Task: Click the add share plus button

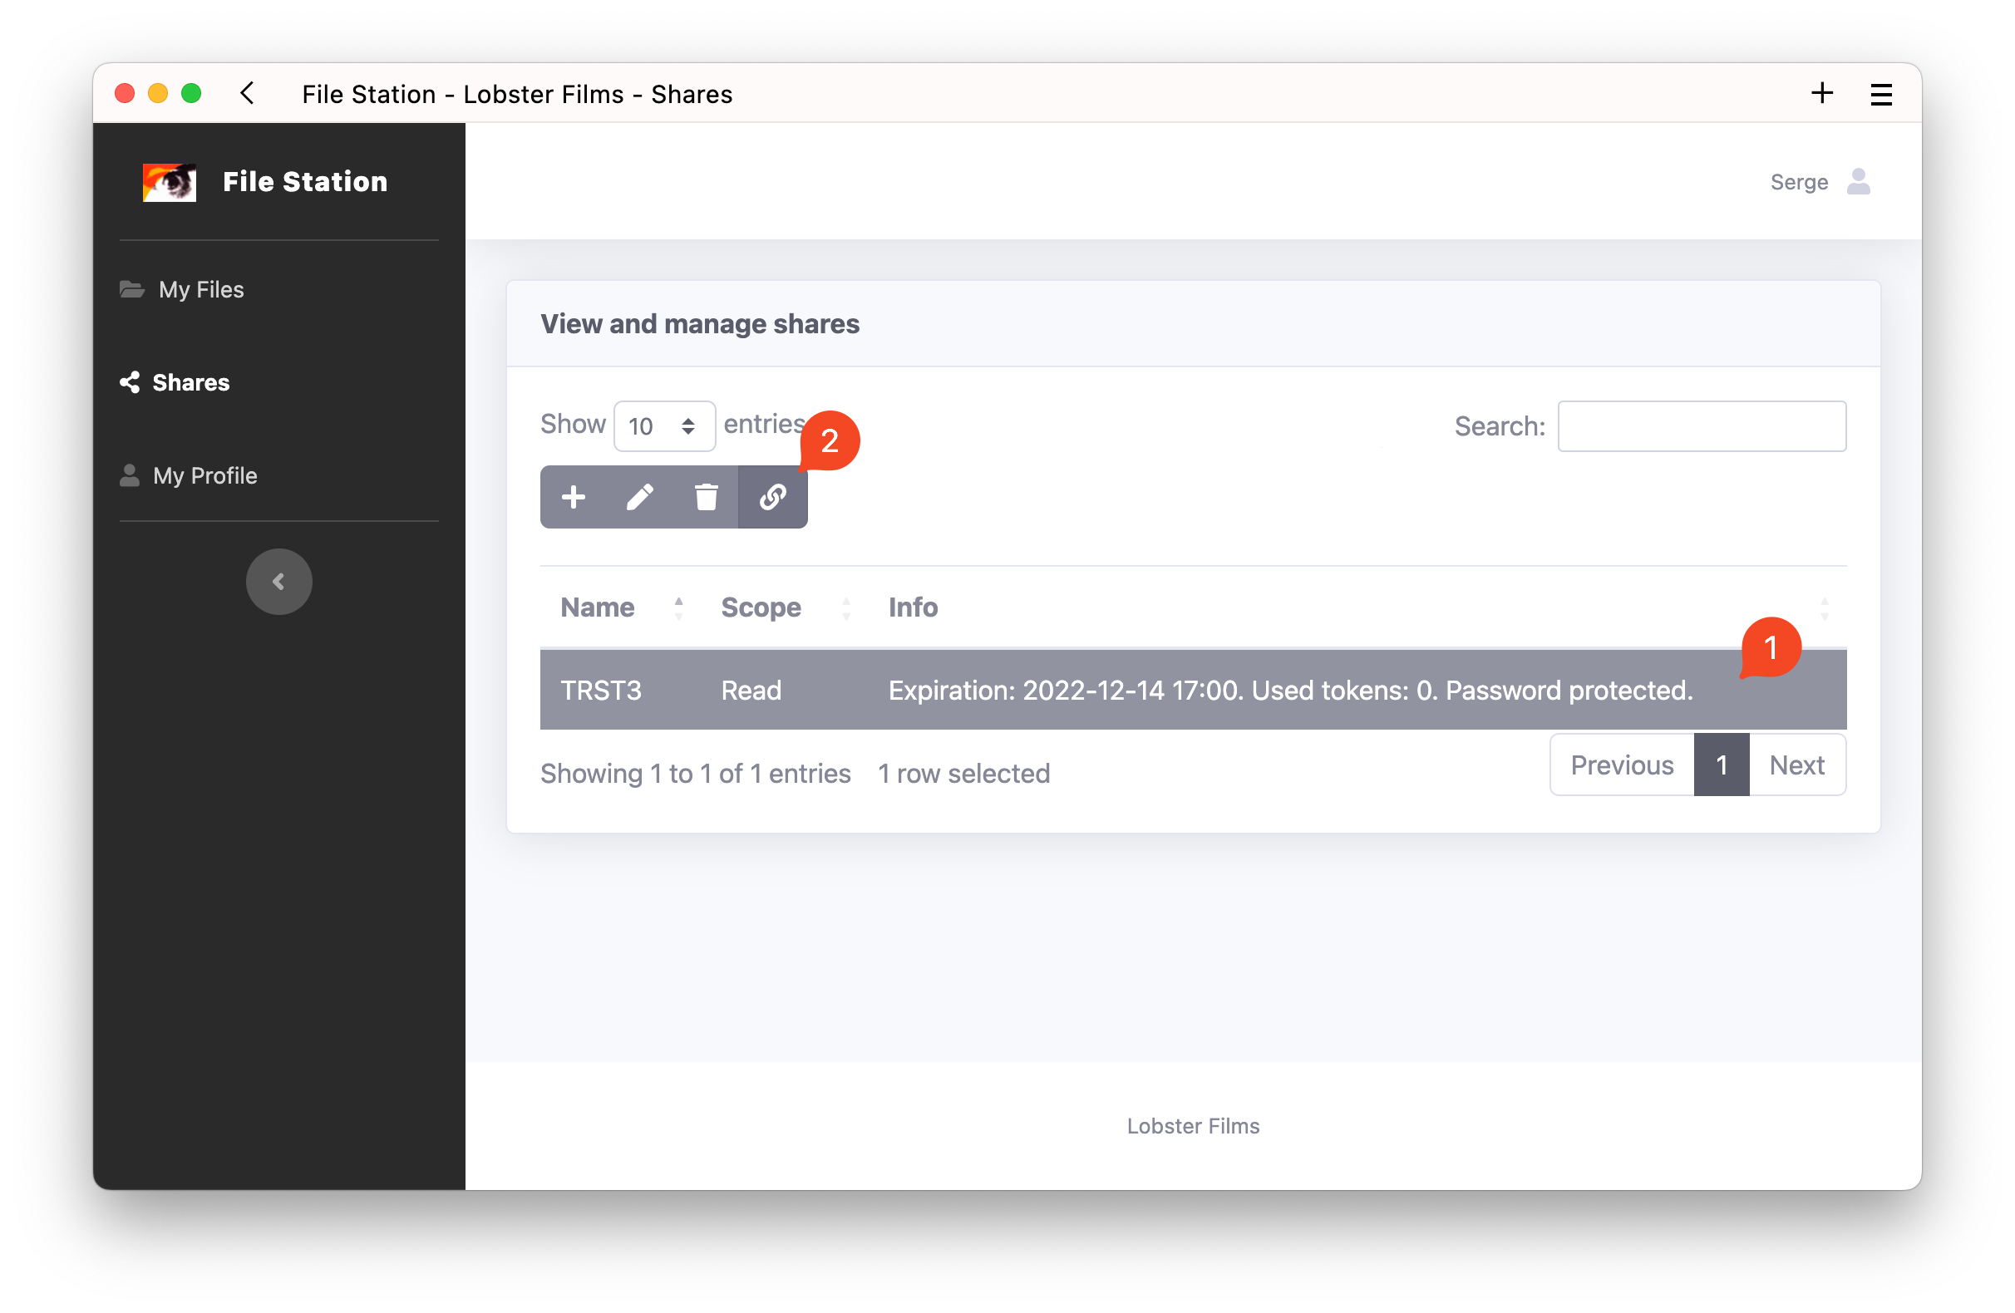Action: pyautogui.click(x=574, y=497)
